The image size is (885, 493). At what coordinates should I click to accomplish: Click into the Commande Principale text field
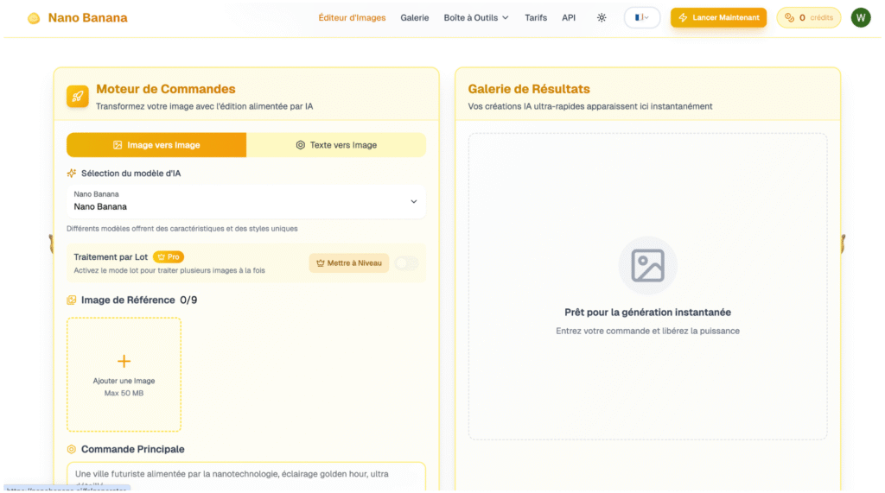(x=245, y=476)
